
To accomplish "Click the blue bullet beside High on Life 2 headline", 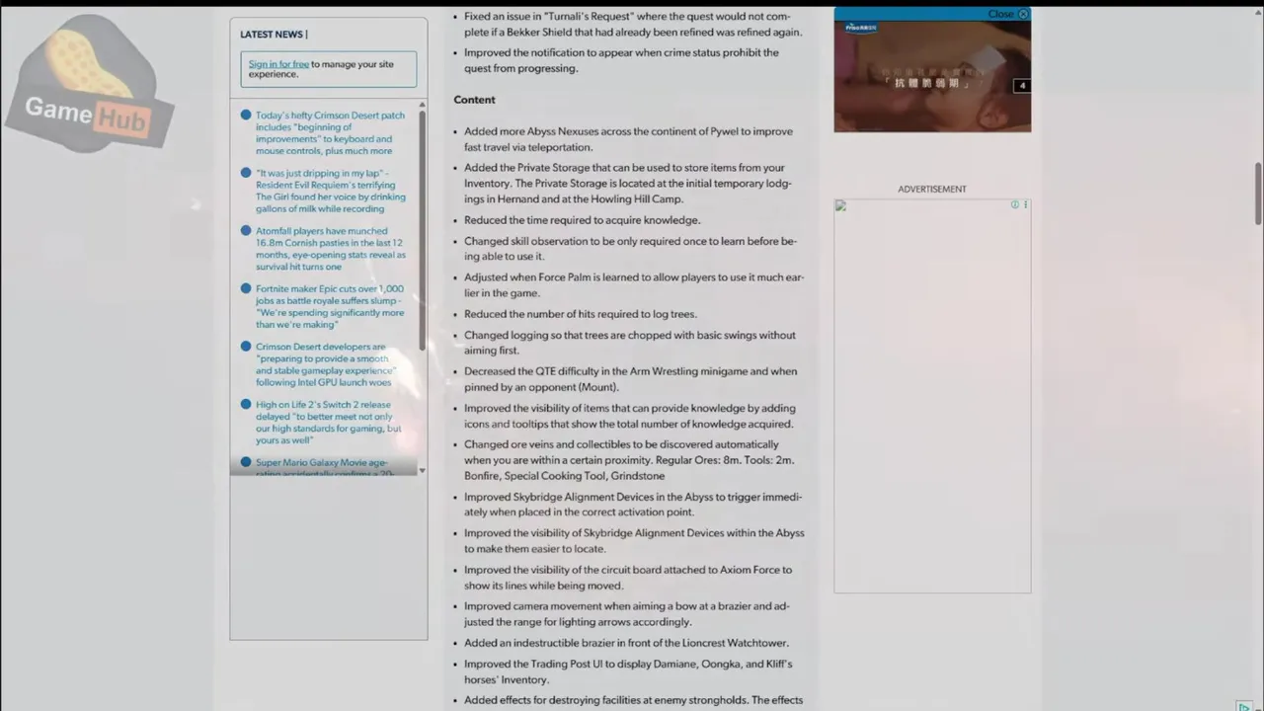I will [246, 404].
